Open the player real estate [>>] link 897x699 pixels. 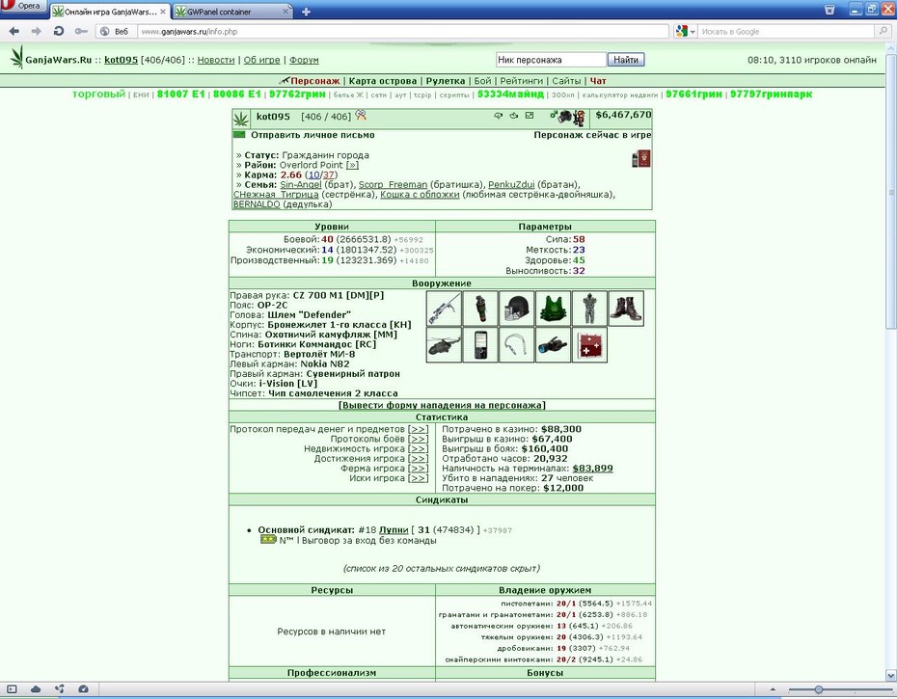pos(419,449)
